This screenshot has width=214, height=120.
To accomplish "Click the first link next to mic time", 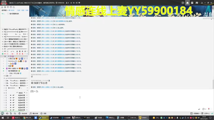I will pyautogui.click(x=18, y=10).
